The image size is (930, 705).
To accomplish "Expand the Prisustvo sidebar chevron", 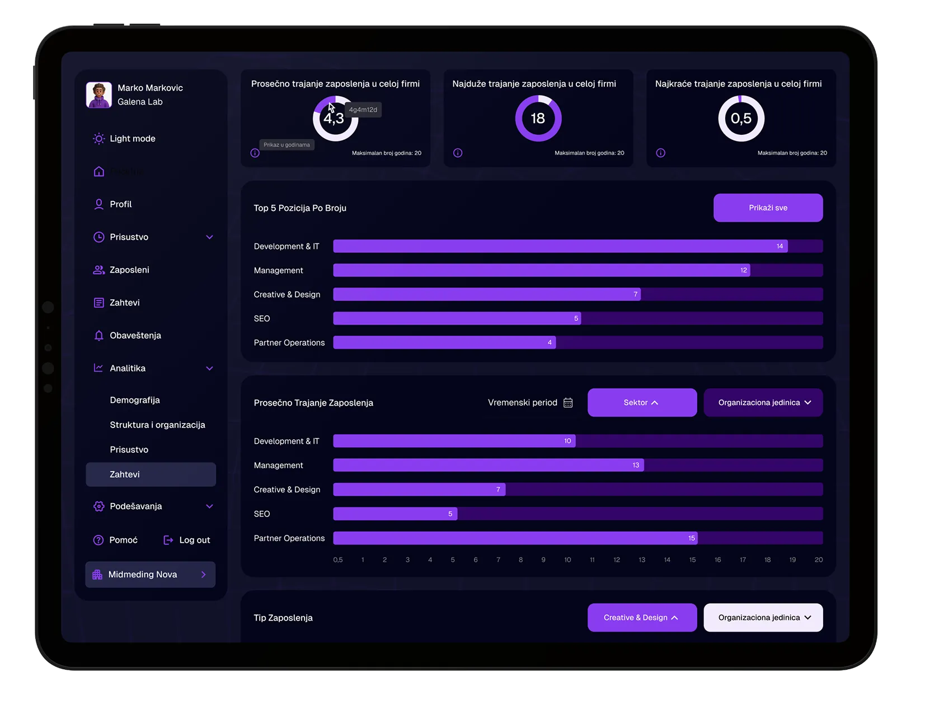I will 209,237.
